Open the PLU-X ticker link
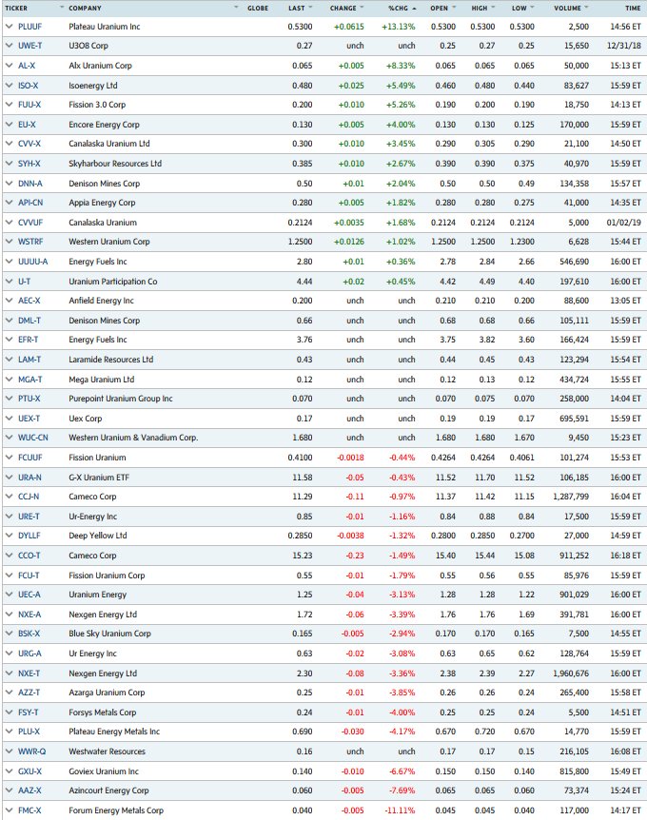The height and width of the screenshot is (820, 647). [29, 732]
